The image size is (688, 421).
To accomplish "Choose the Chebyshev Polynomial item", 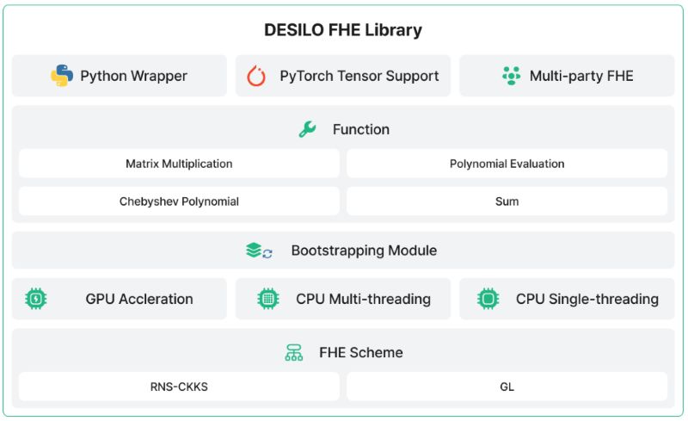I will 179,201.
